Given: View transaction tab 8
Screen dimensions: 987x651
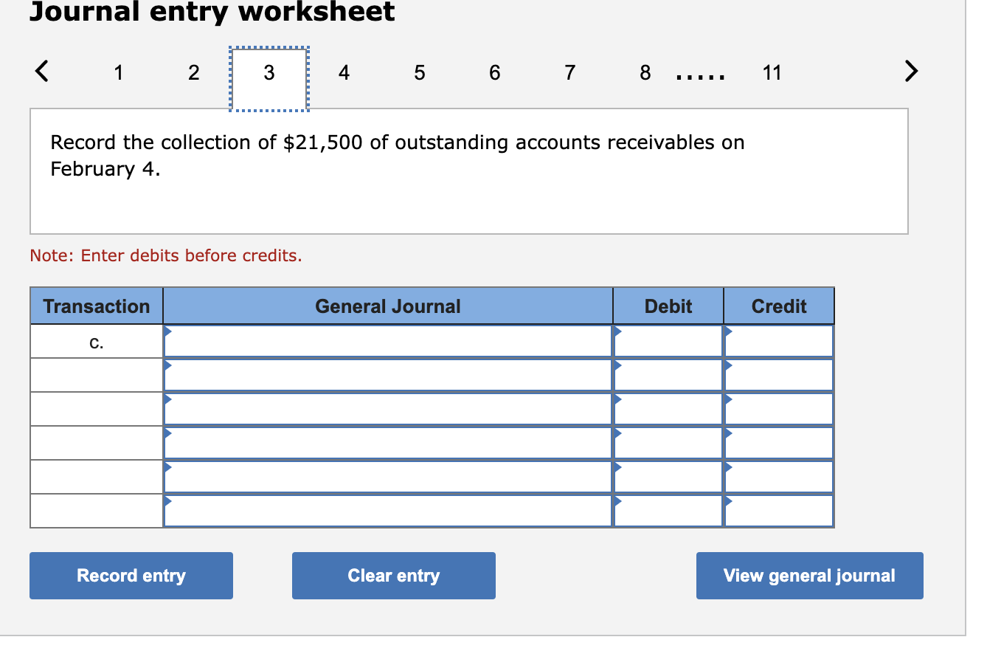Looking at the screenshot, I should click(645, 72).
